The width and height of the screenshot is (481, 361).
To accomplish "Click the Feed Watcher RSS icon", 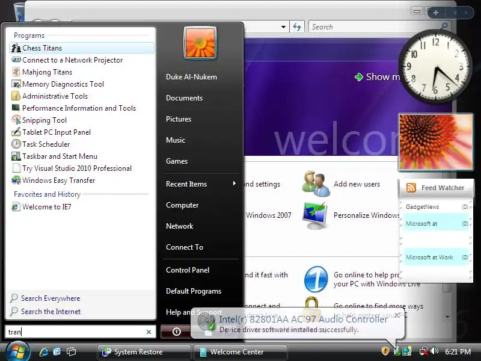I will pyautogui.click(x=411, y=187).
